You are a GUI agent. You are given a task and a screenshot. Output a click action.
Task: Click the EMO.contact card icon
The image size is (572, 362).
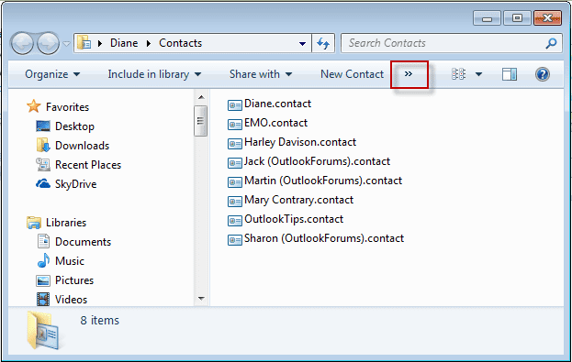click(234, 125)
